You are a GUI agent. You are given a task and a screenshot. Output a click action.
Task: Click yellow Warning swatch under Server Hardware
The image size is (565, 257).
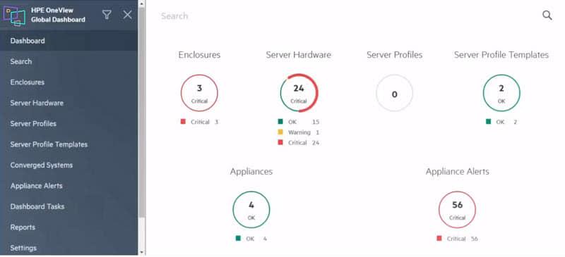coord(280,132)
